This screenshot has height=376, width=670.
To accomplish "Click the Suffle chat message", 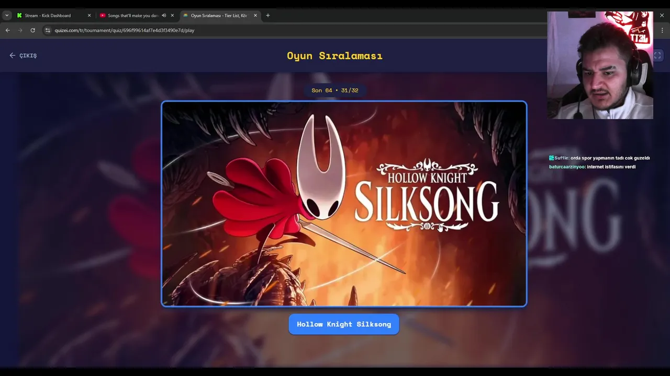I will (599, 158).
